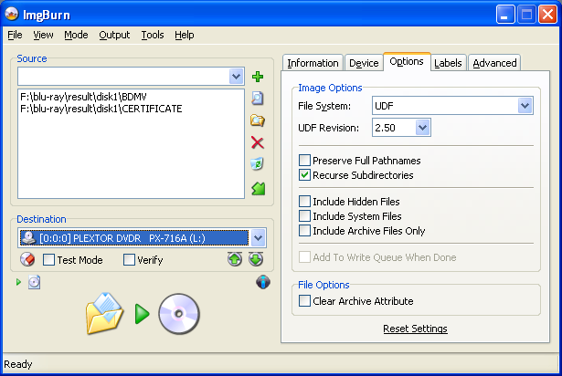Click the Reset Settings link
Image resolution: width=562 pixels, height=376 pixels.
[x=415, y=329]
